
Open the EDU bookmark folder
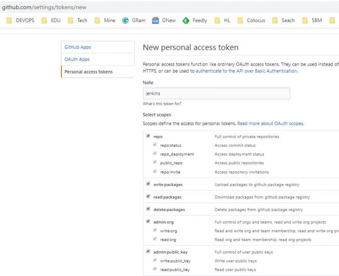point(51,20)
